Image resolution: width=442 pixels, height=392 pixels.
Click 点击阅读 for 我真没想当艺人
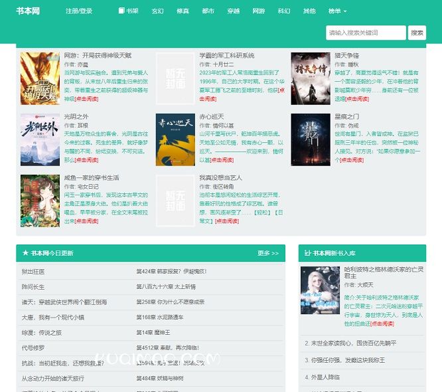[227, 221]
